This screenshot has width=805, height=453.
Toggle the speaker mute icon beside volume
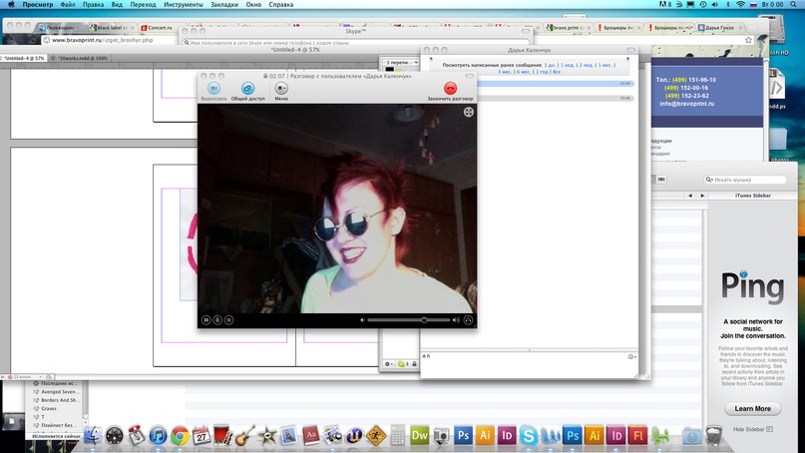(362, 319)
